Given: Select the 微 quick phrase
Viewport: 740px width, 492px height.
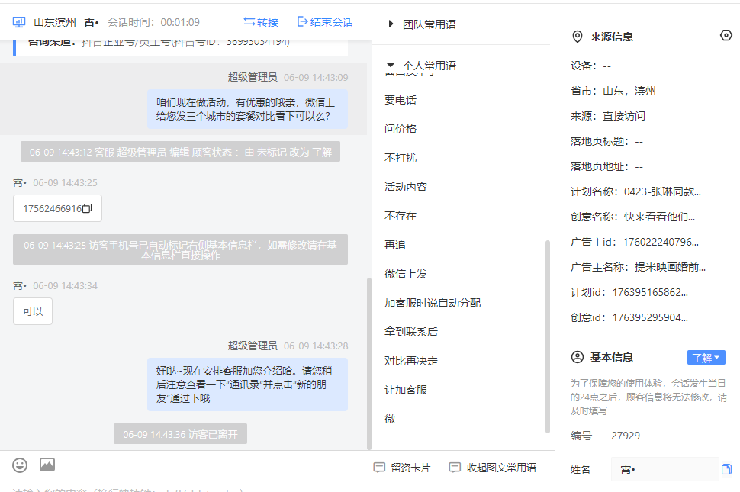Looking at the screenshot, I should pos(390,419).
